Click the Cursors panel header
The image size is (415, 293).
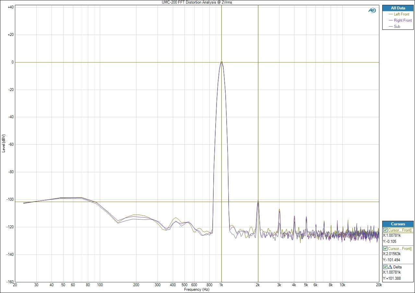398,224
